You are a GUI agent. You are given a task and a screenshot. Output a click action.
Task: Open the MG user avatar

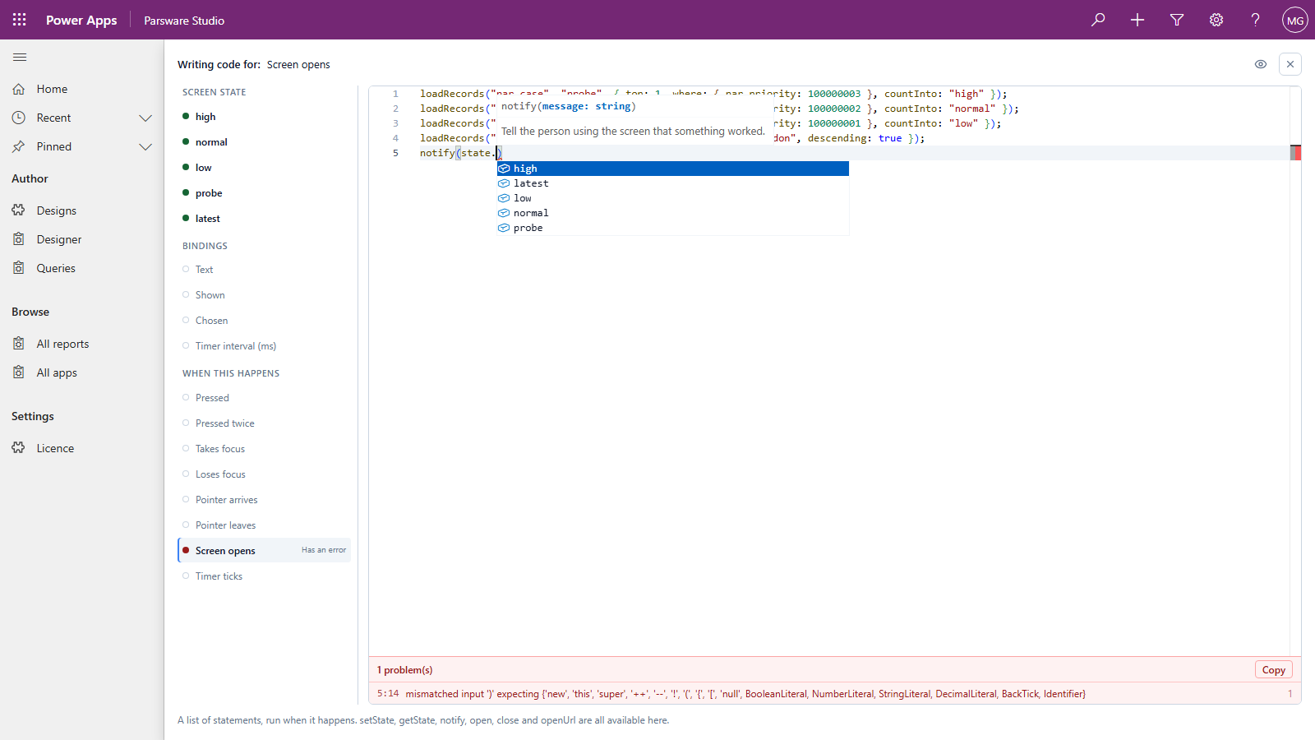click(1295, 20)
